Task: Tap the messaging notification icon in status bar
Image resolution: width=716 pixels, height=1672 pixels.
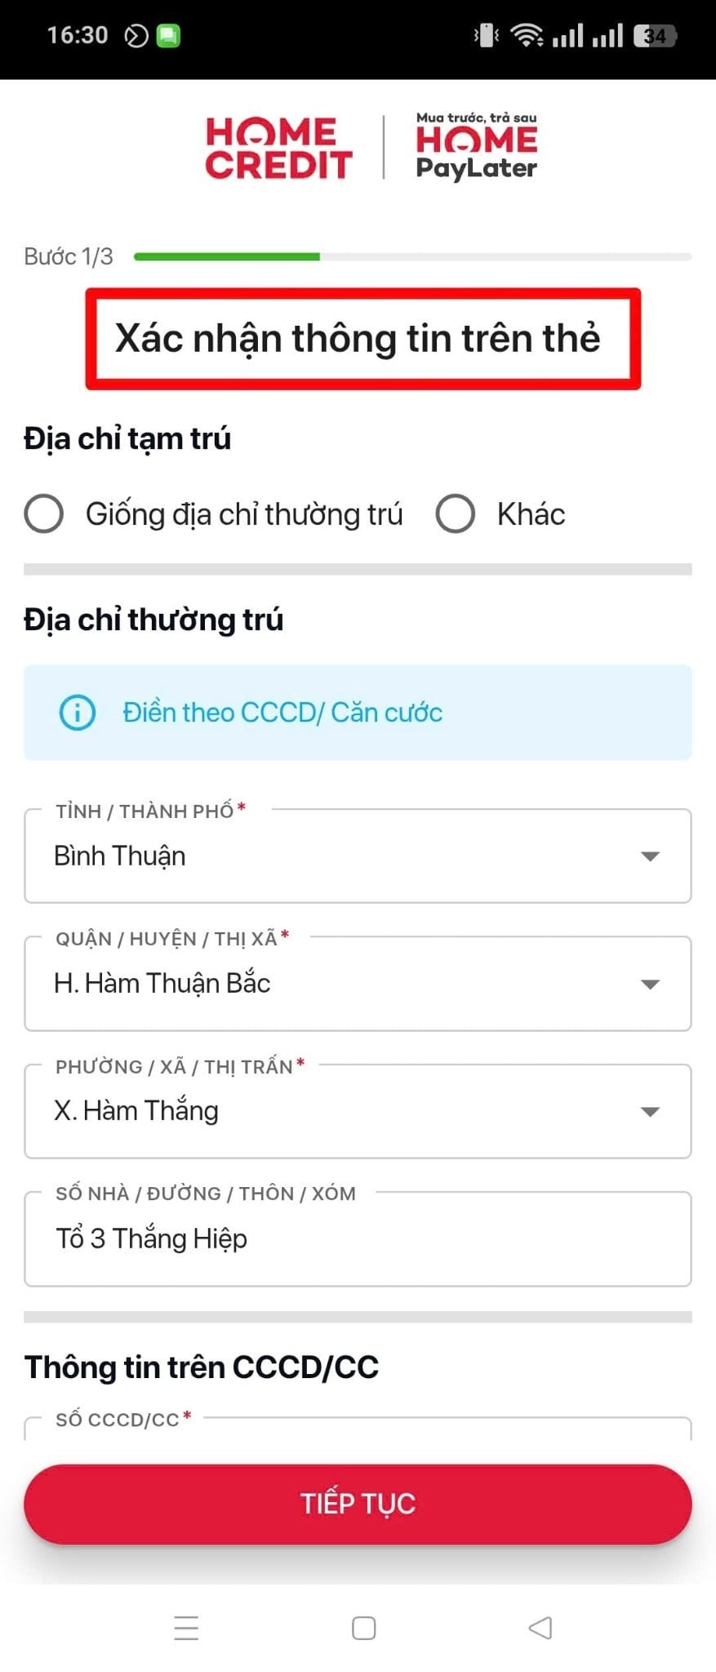Action: 168,36
